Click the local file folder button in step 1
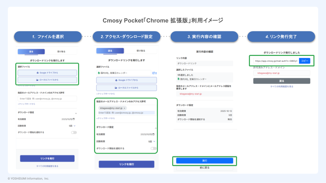The width and height of the screenshot is (326, 183). pos(47,80)
